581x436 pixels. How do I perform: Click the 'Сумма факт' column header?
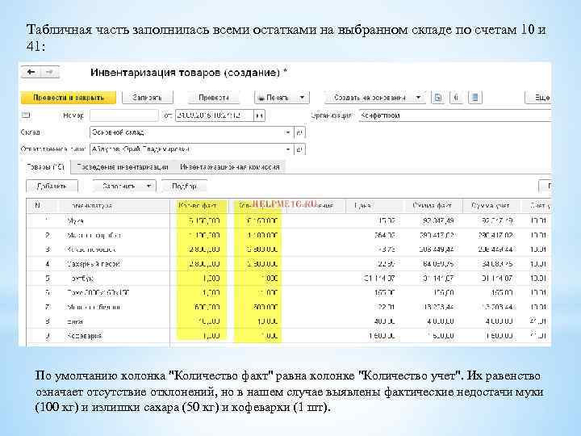click(432, 205)
